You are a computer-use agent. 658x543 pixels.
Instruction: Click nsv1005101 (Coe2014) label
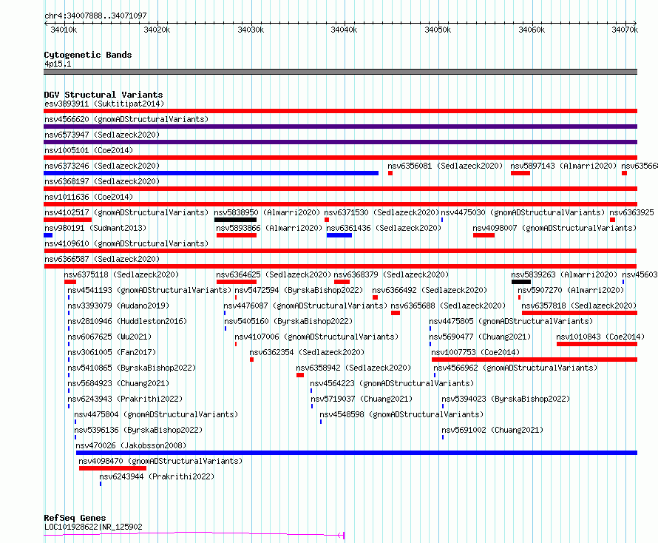click(x=89, y=150)
